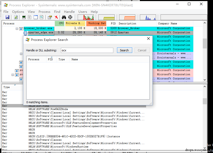Collapse the partially hidden middle tree node

coord(21,54)
